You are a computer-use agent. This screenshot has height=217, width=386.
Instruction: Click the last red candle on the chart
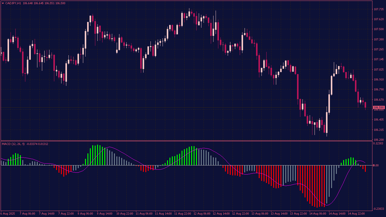(365, 105)
